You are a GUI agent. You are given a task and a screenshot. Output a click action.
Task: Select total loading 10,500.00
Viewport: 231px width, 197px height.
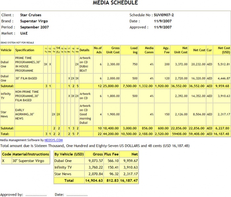point(129,134)
